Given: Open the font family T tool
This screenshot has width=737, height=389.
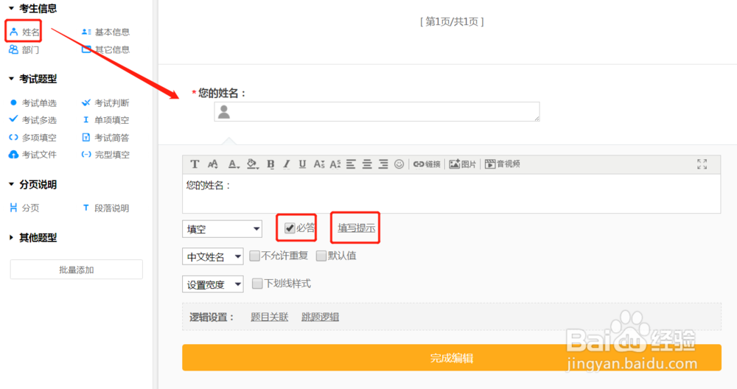Looking at the screenshot, I should click(x=195, y=164).
